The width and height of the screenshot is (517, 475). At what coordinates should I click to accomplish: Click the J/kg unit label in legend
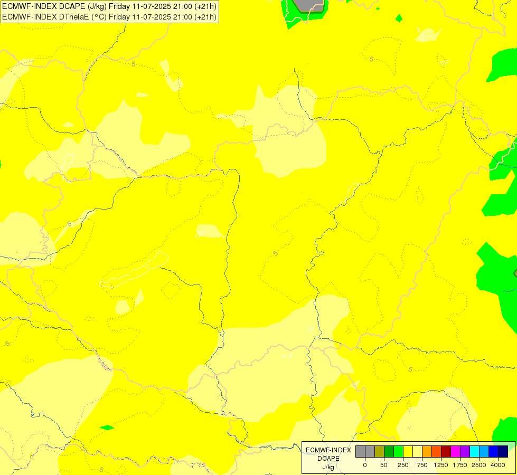328,467
